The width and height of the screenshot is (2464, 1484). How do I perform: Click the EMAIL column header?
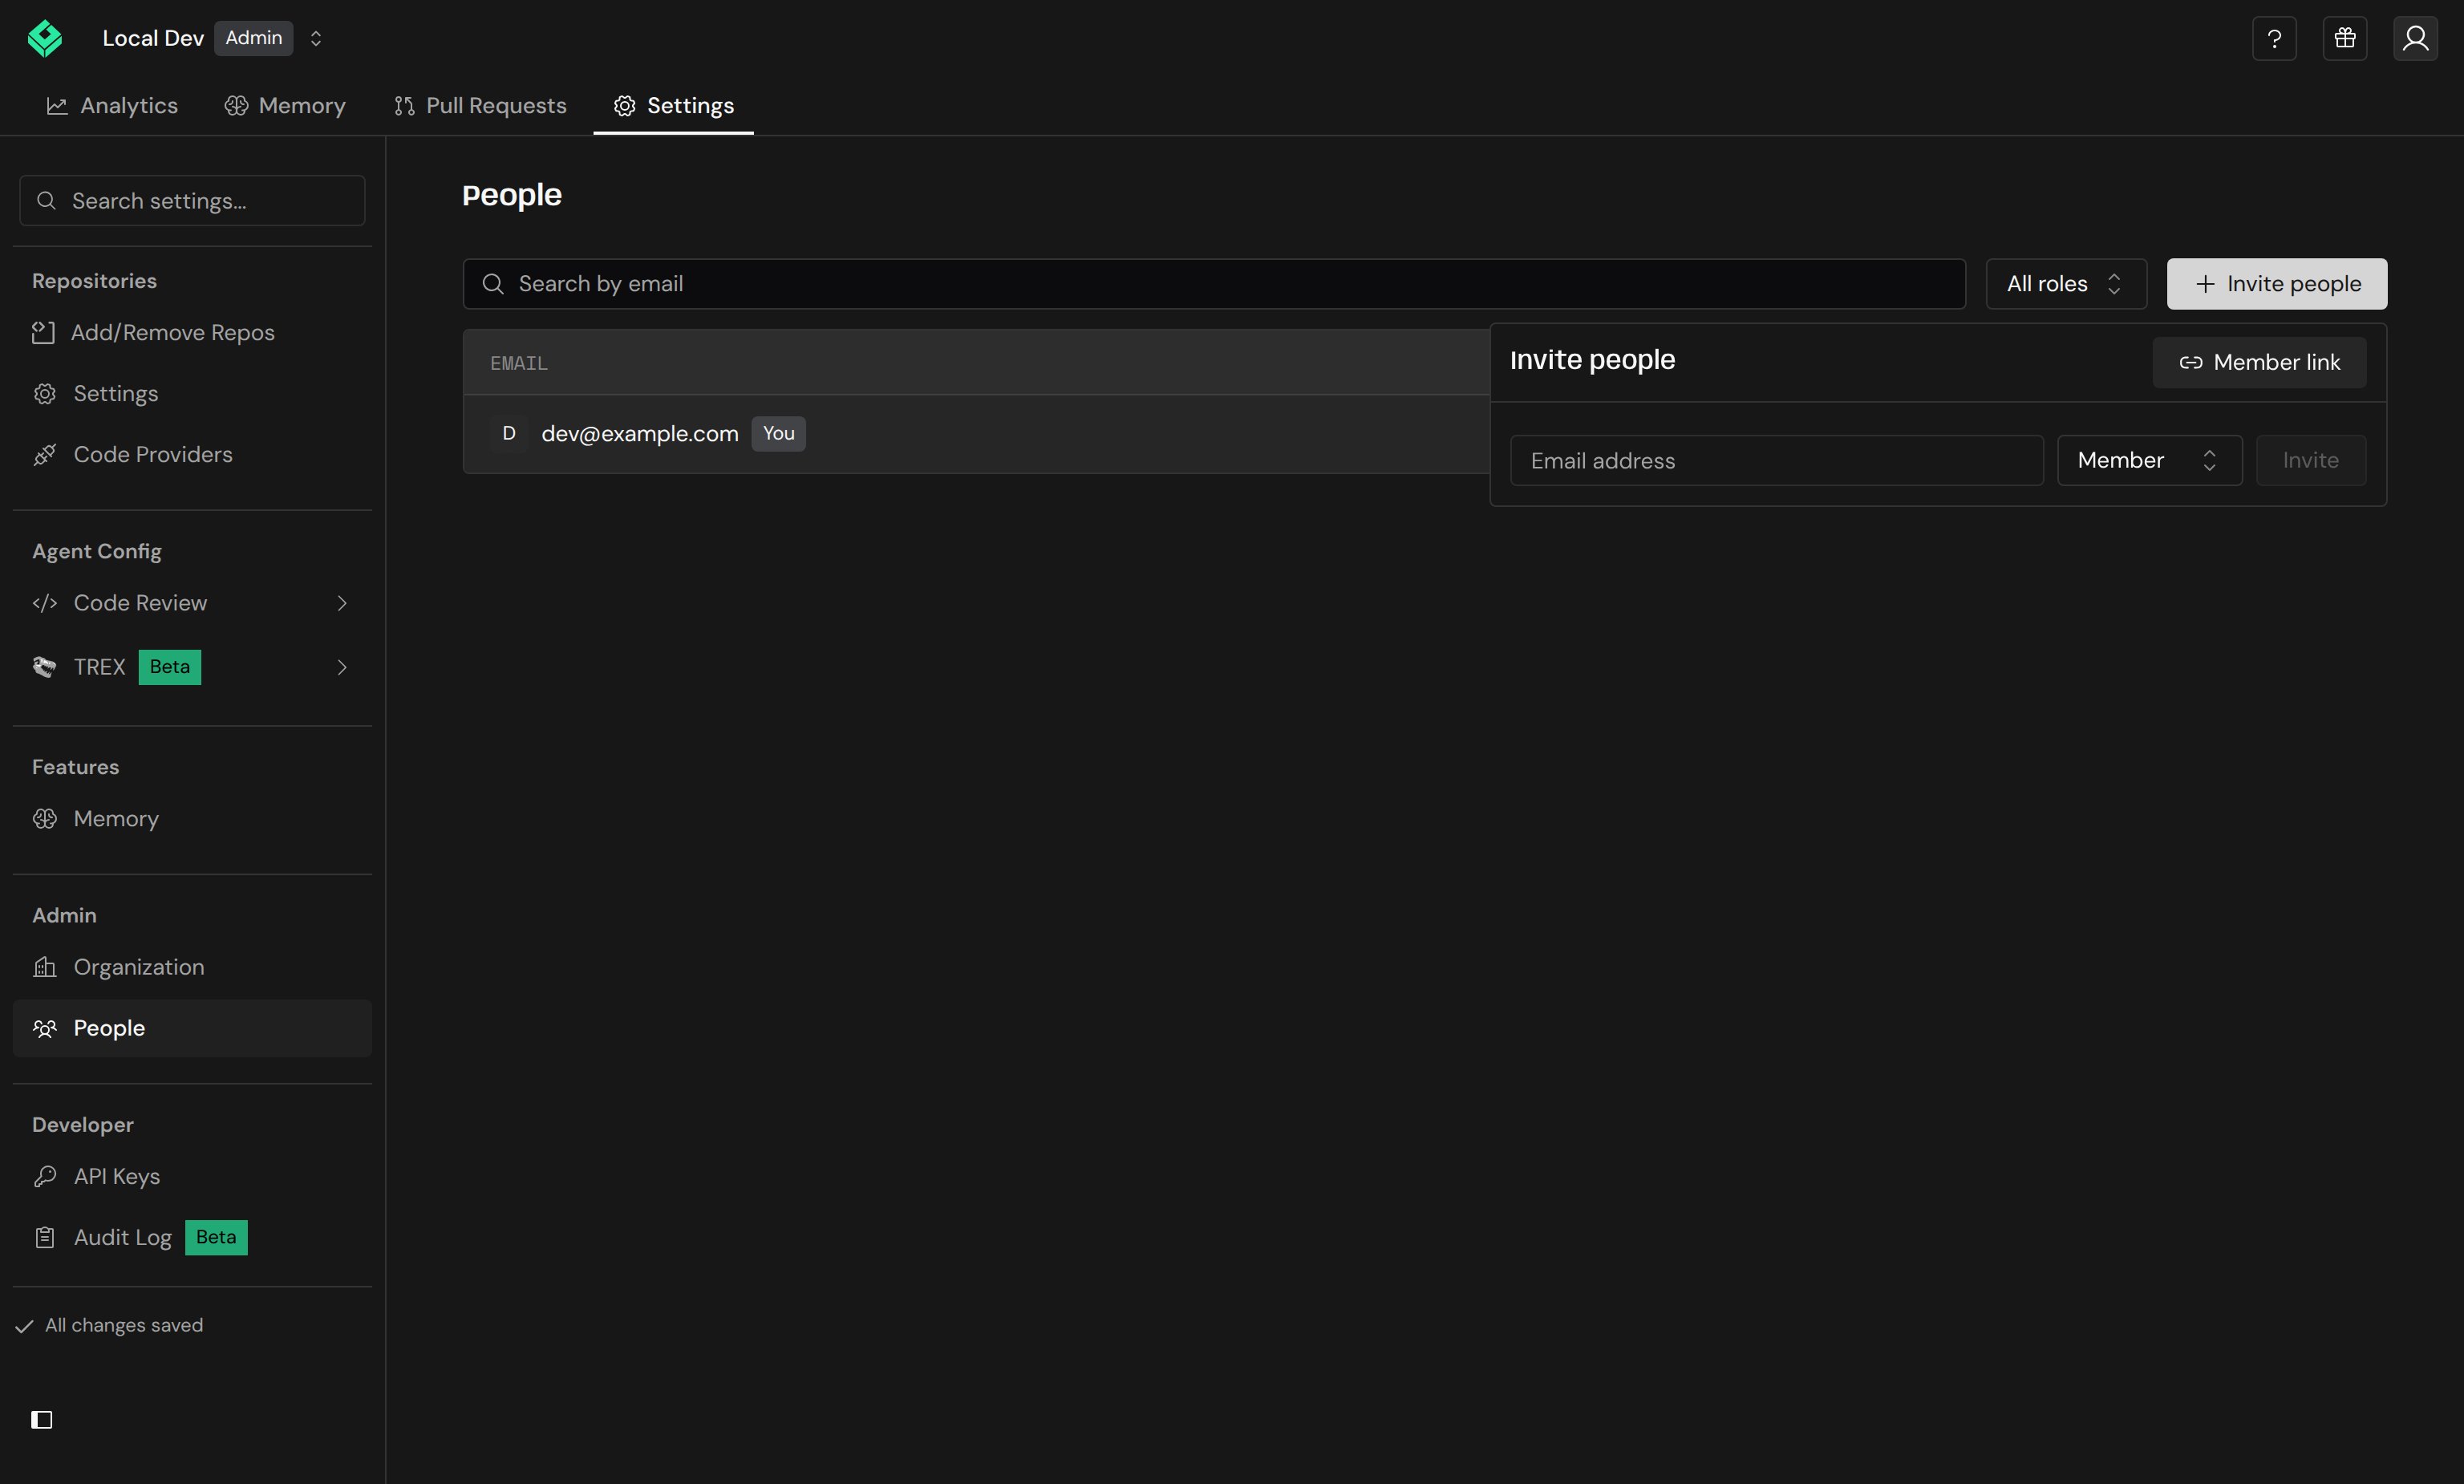coord(519,363)
